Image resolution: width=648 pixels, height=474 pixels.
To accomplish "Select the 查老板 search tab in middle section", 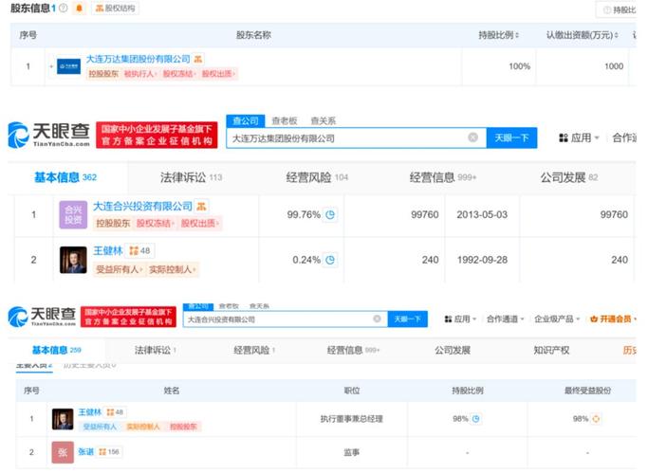I will click(285, 120).
